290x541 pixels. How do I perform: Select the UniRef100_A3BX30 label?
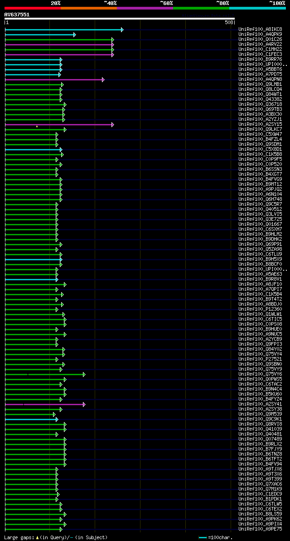(x=260, y=114)
